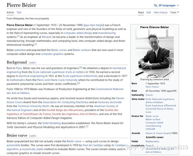Click the Paris link in Background
The width and height of the screenshot is (193, 156).
point(19,68)
